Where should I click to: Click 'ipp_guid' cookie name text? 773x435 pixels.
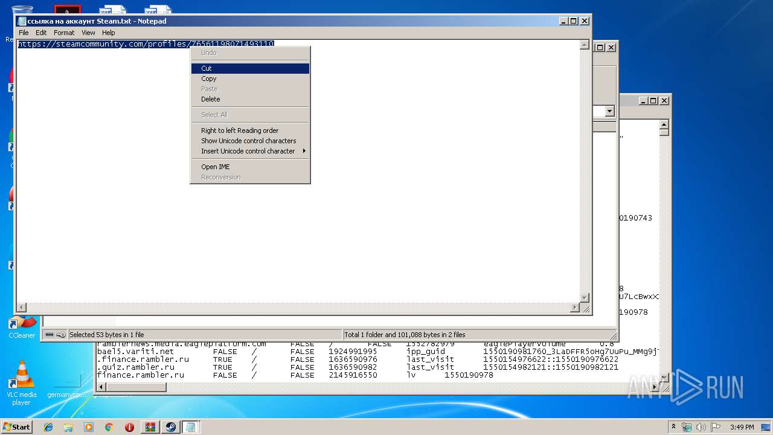[426, 352]
